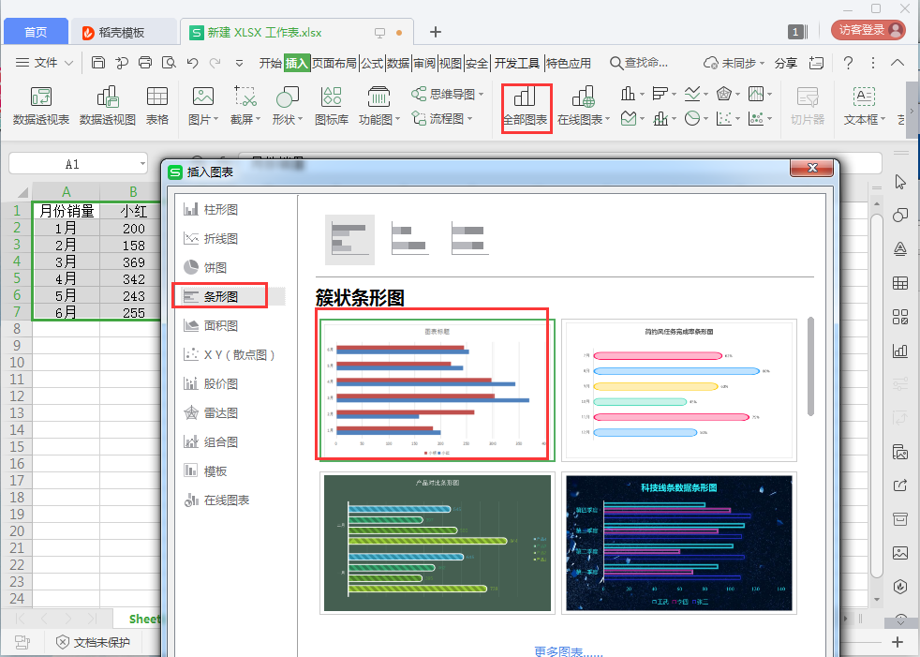
Task: Click the 更多图表 more charts link
Action: [x=569, y=651]
